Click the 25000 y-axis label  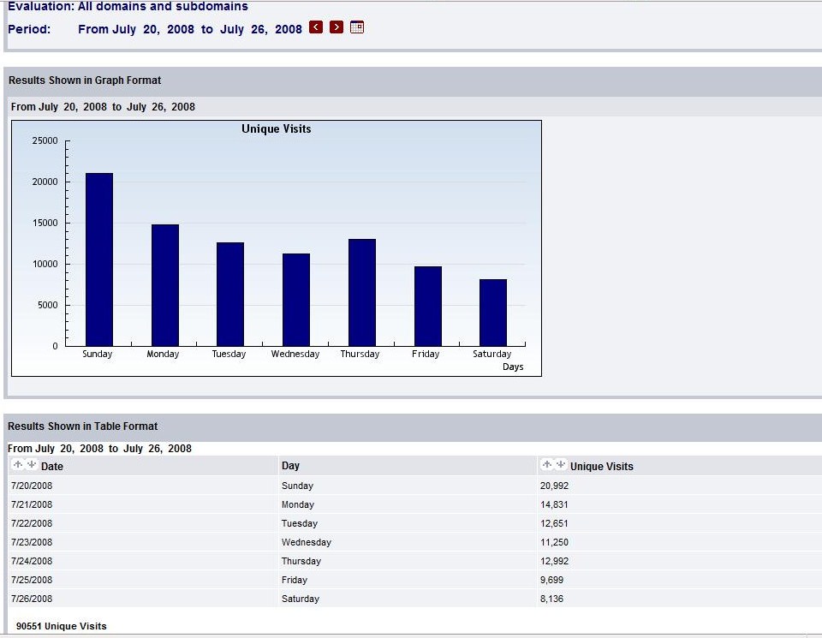45,140
